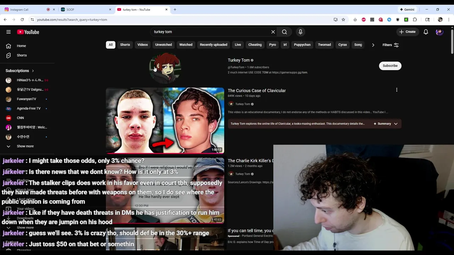Open the search Filters icon

(x=396, y=45)
